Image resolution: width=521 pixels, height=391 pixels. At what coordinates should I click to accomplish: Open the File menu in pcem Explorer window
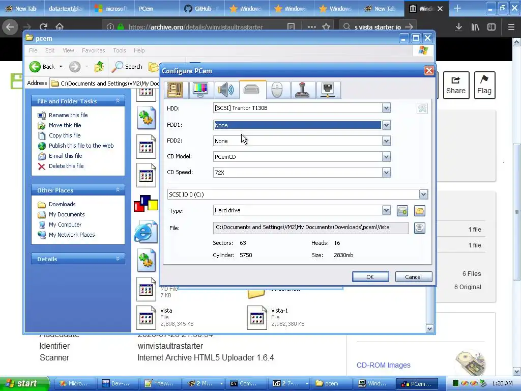(33, 50)
